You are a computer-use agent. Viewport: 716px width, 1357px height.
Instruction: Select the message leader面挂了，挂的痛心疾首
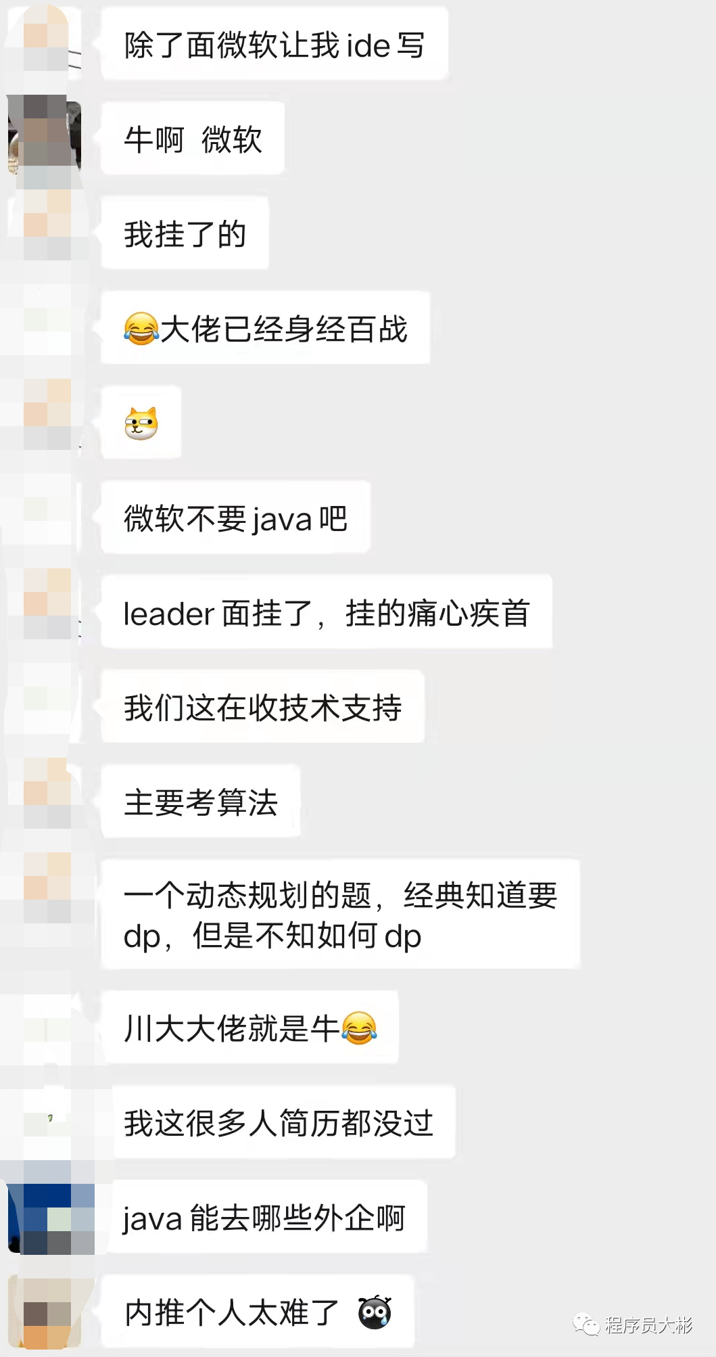pyautogui.click(x=327, y=613)
